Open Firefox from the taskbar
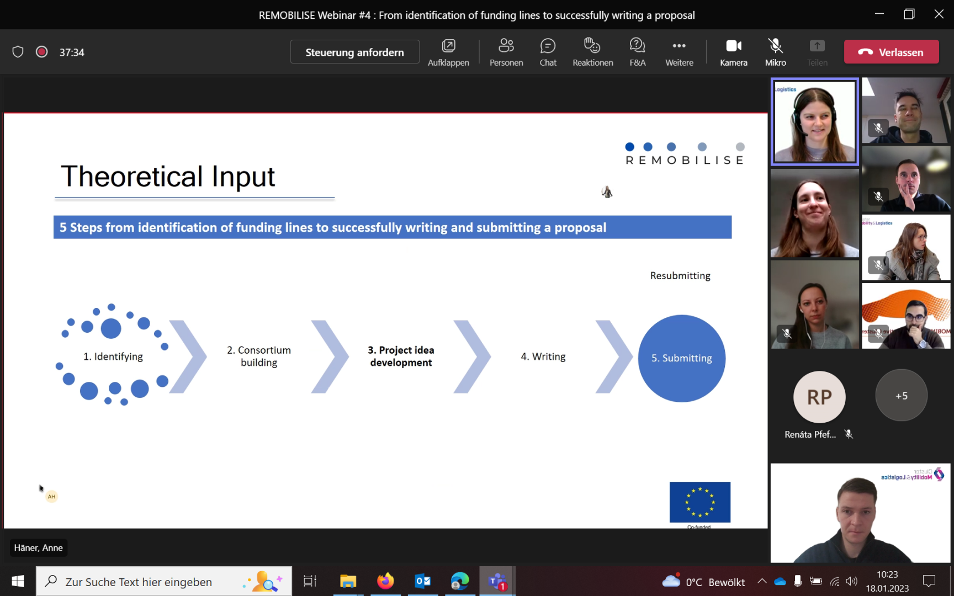The image size is (954, 596). click(385, 581)
